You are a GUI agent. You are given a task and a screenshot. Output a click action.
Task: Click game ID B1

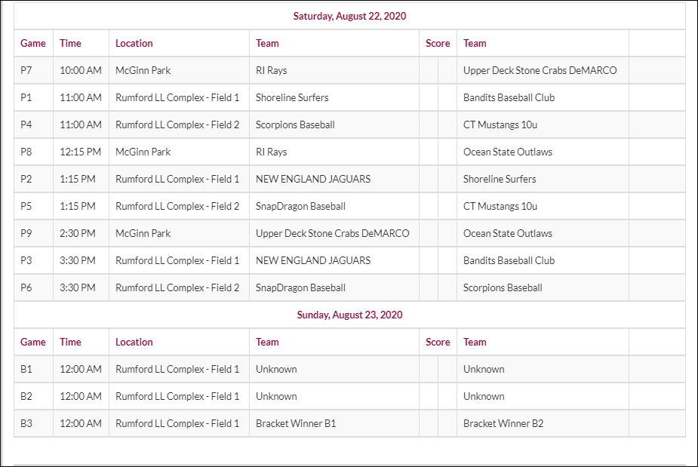tap(26, 369)
